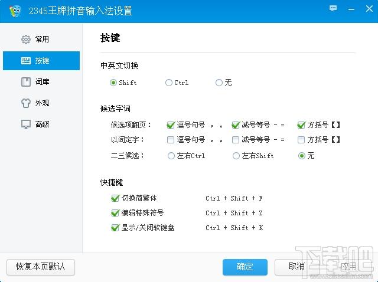The height and width of the screenshot is (282, 378).
Task: Switch to the 按键 tab
Action: pyautogui.click(x=41, y=61)
